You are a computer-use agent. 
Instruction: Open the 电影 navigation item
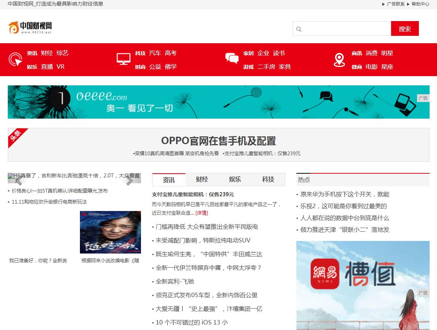pyautogui.click(x=372, y=67)
